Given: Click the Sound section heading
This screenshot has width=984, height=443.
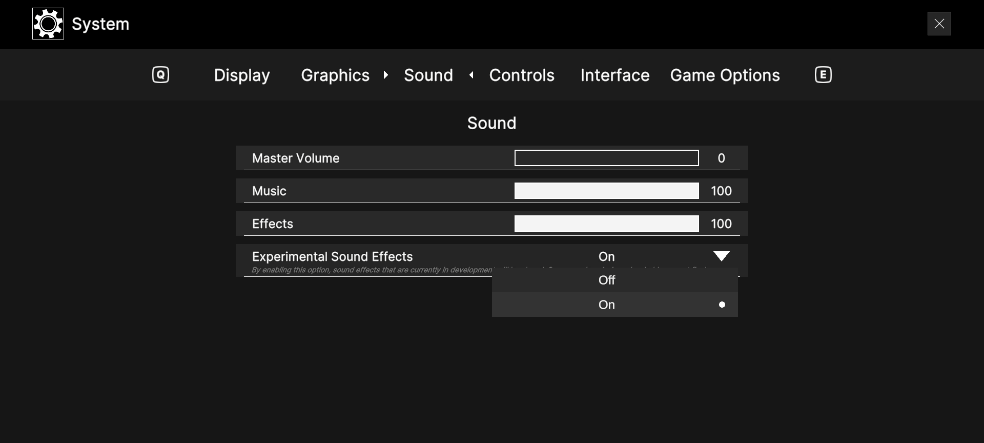Looking at the screenshot, I should (491, 123).
